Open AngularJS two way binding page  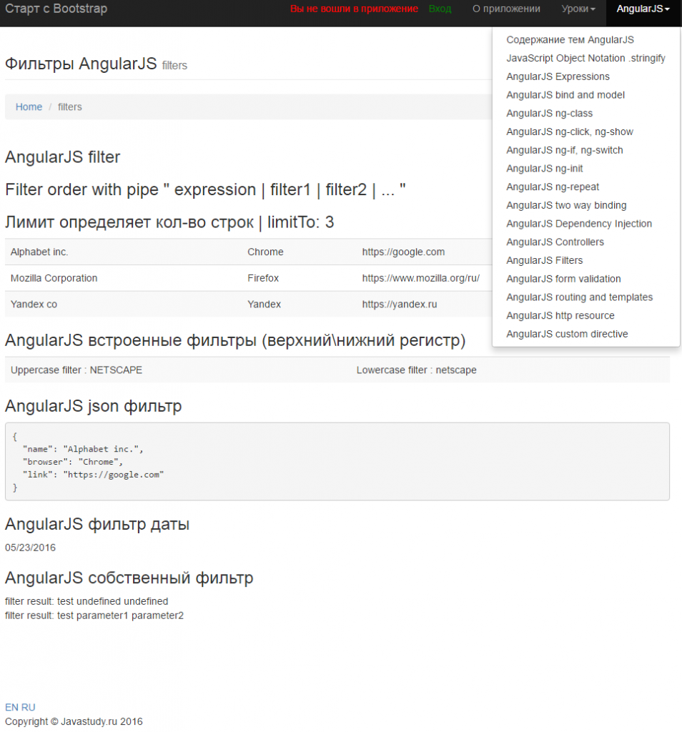point(566,205)
